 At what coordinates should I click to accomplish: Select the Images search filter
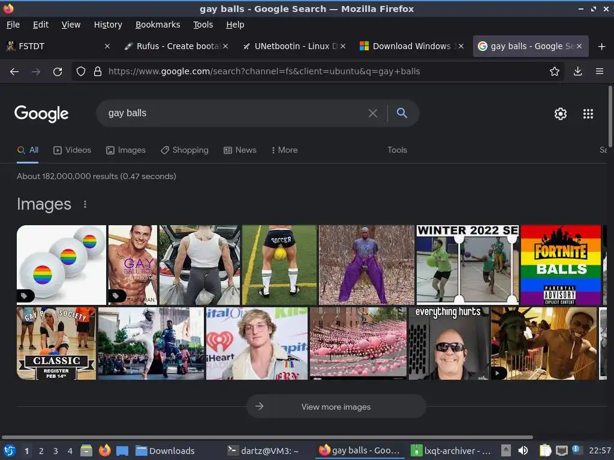pyautogui.click(x=126, y=150)
